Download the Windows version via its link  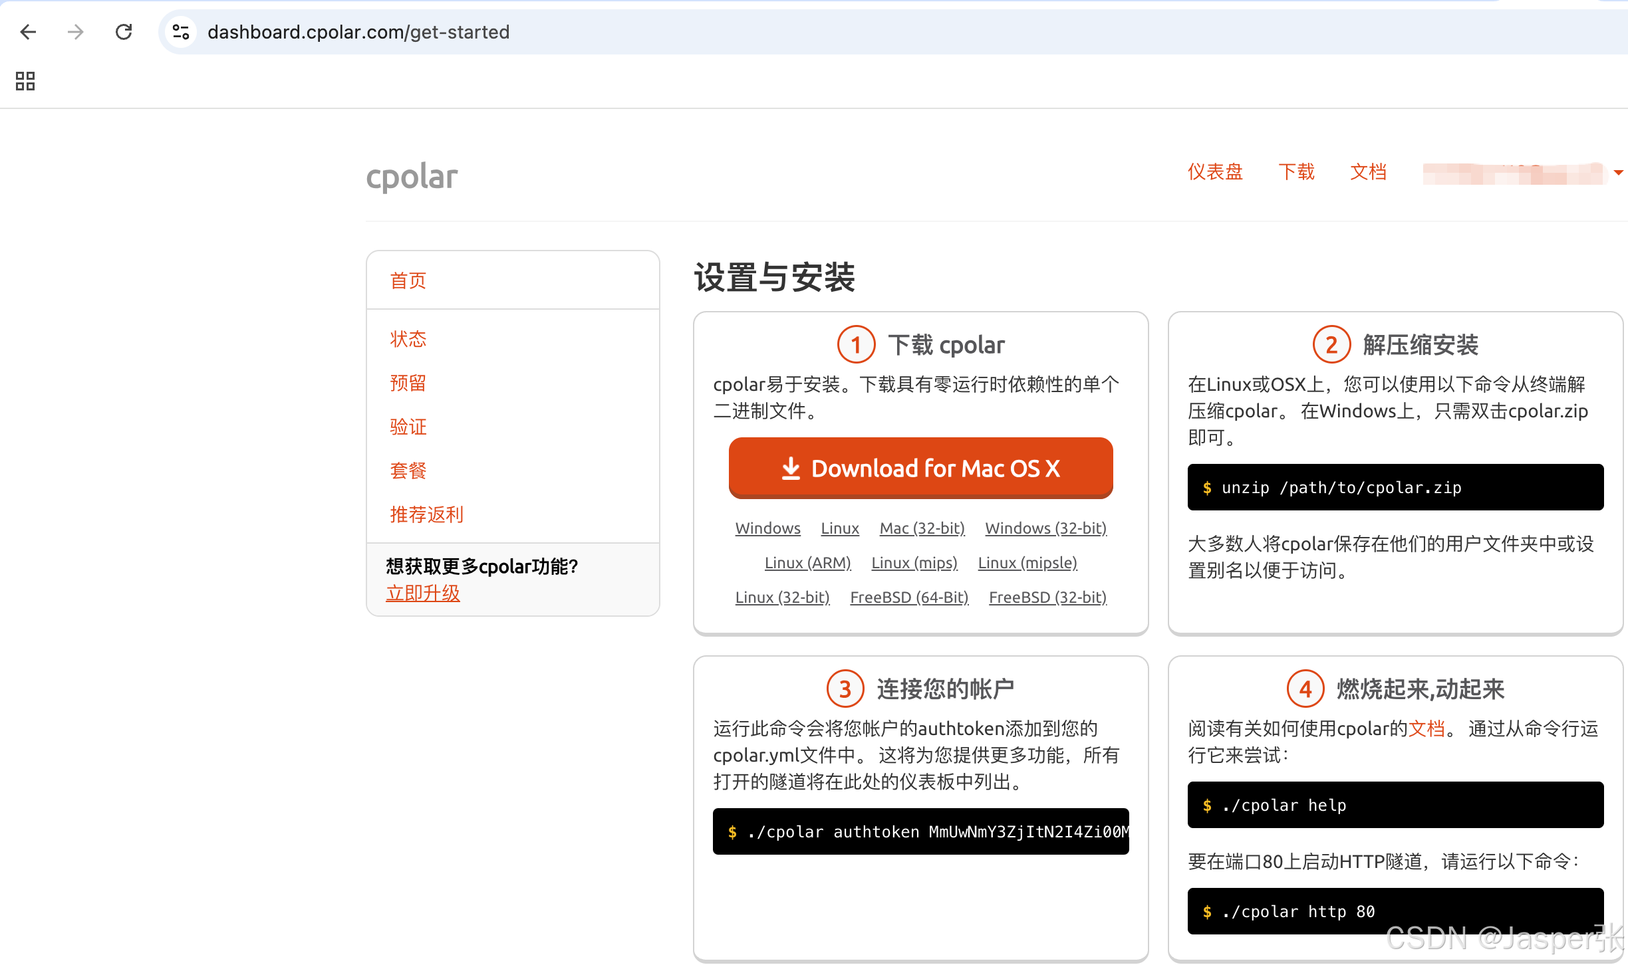pyautogui.click(x=767, y=528)
